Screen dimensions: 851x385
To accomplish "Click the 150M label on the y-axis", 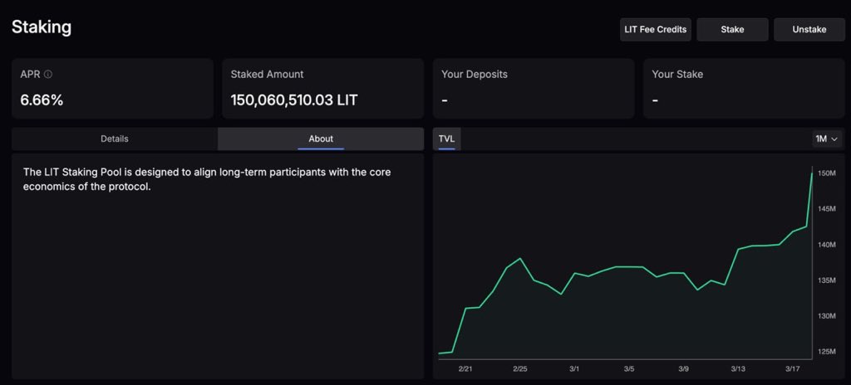I will pos(826,173).
